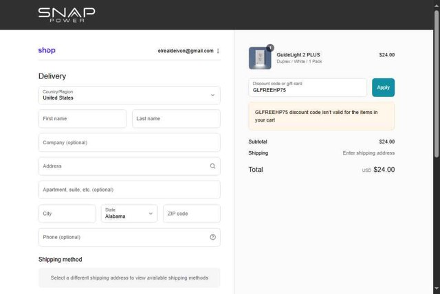The width and height of the screenshot is (440, 294).
Task: Click the 'Enter shipping address' text
Action: (368, 153)
